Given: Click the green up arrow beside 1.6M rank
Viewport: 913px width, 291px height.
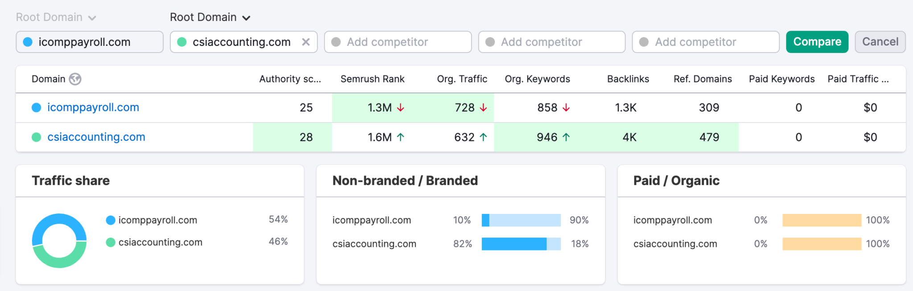Looking at the screenshot, I should tap(400, 137).
